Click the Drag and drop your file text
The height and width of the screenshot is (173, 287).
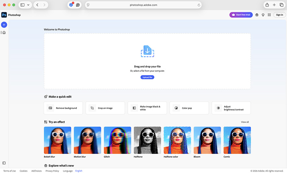(x=147, y=67)
